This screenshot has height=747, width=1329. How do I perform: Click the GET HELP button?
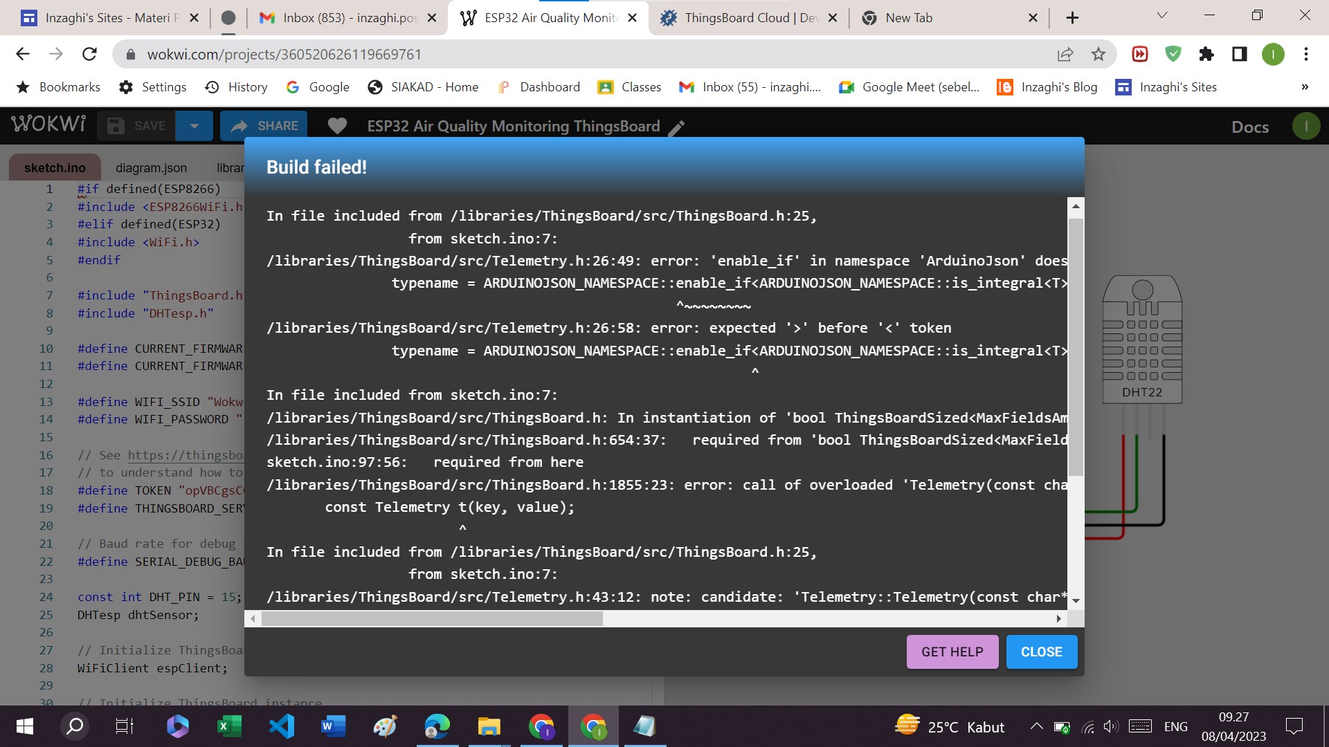point(952,652)
